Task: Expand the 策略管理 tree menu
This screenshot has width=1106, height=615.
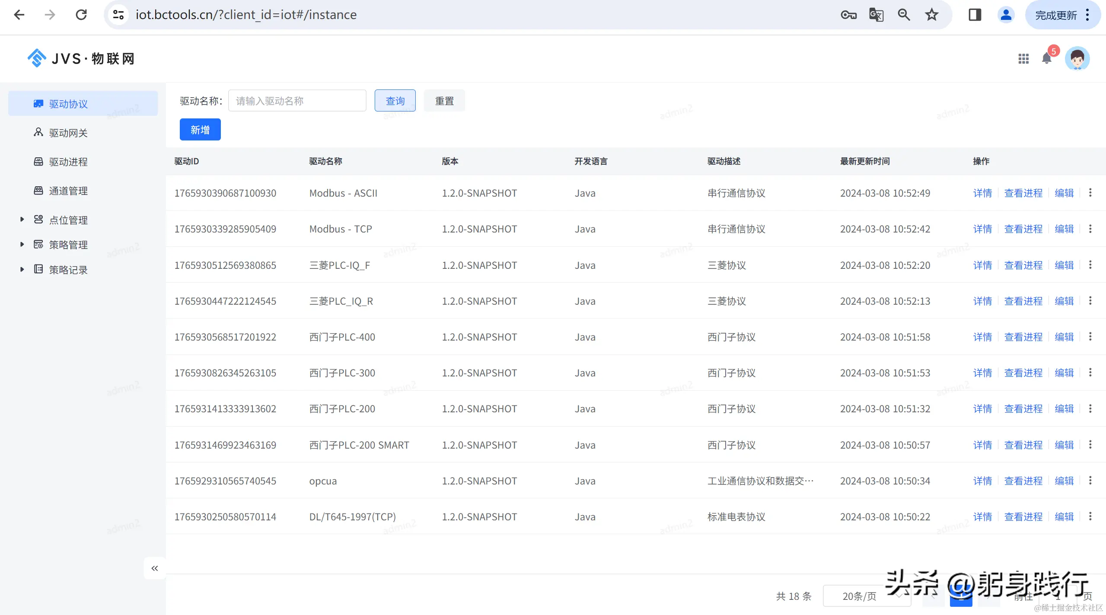Action: pos(22,245)
